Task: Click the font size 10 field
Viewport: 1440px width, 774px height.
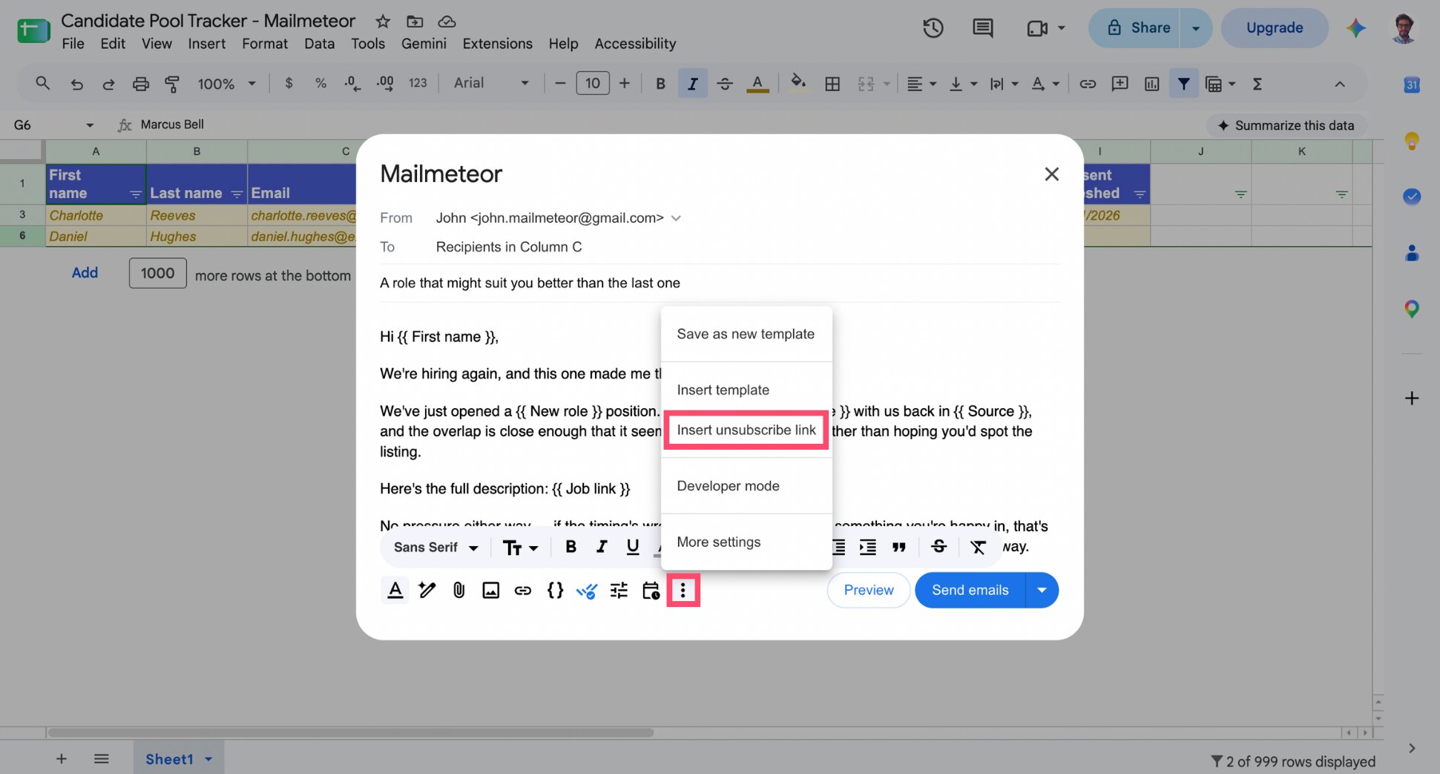Action: 592,83
